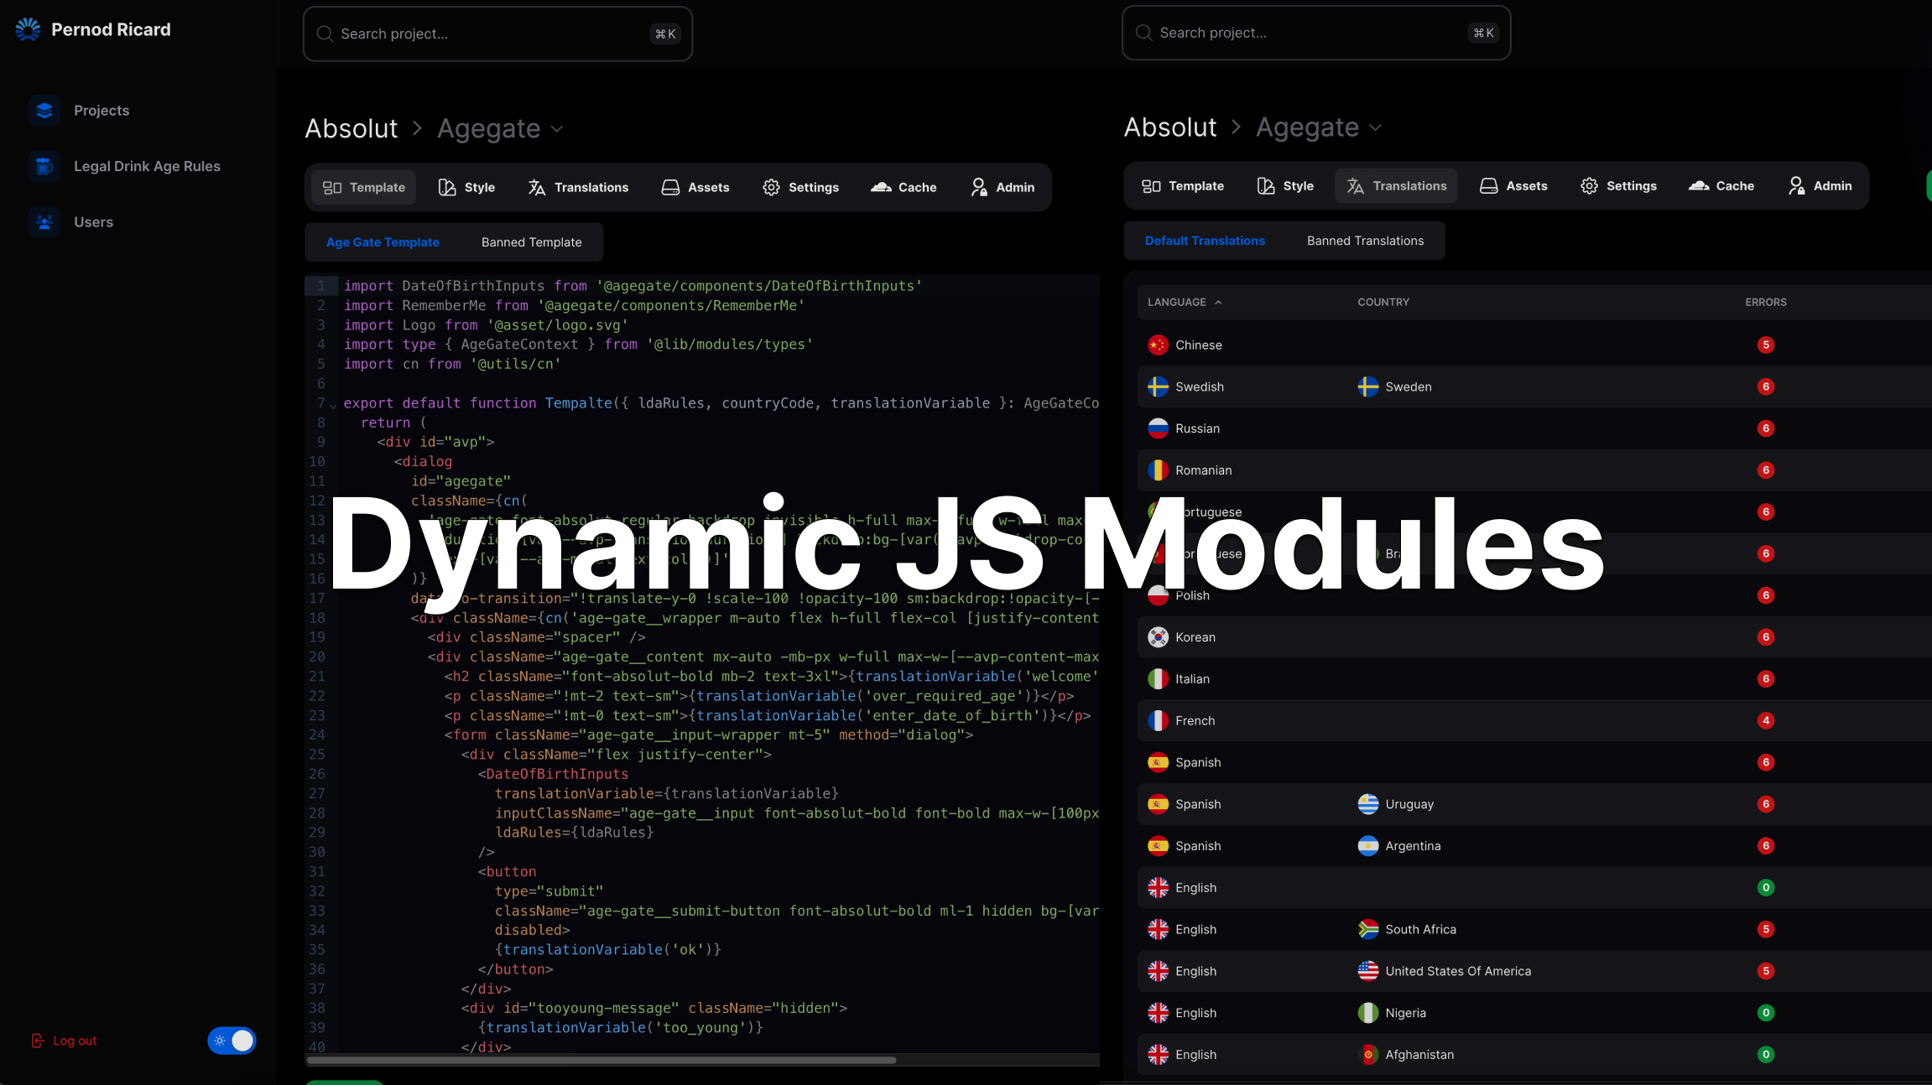The width and height of the screenshot is (1932, 1085).
Task: Switch to the Banned Template tab
Action: (531, 242)
